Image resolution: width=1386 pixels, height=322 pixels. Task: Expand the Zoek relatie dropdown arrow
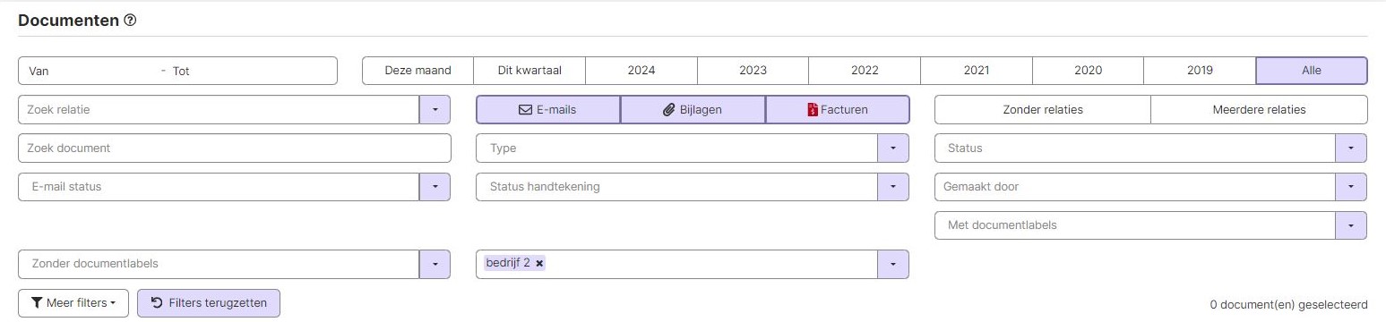point(435,110)
